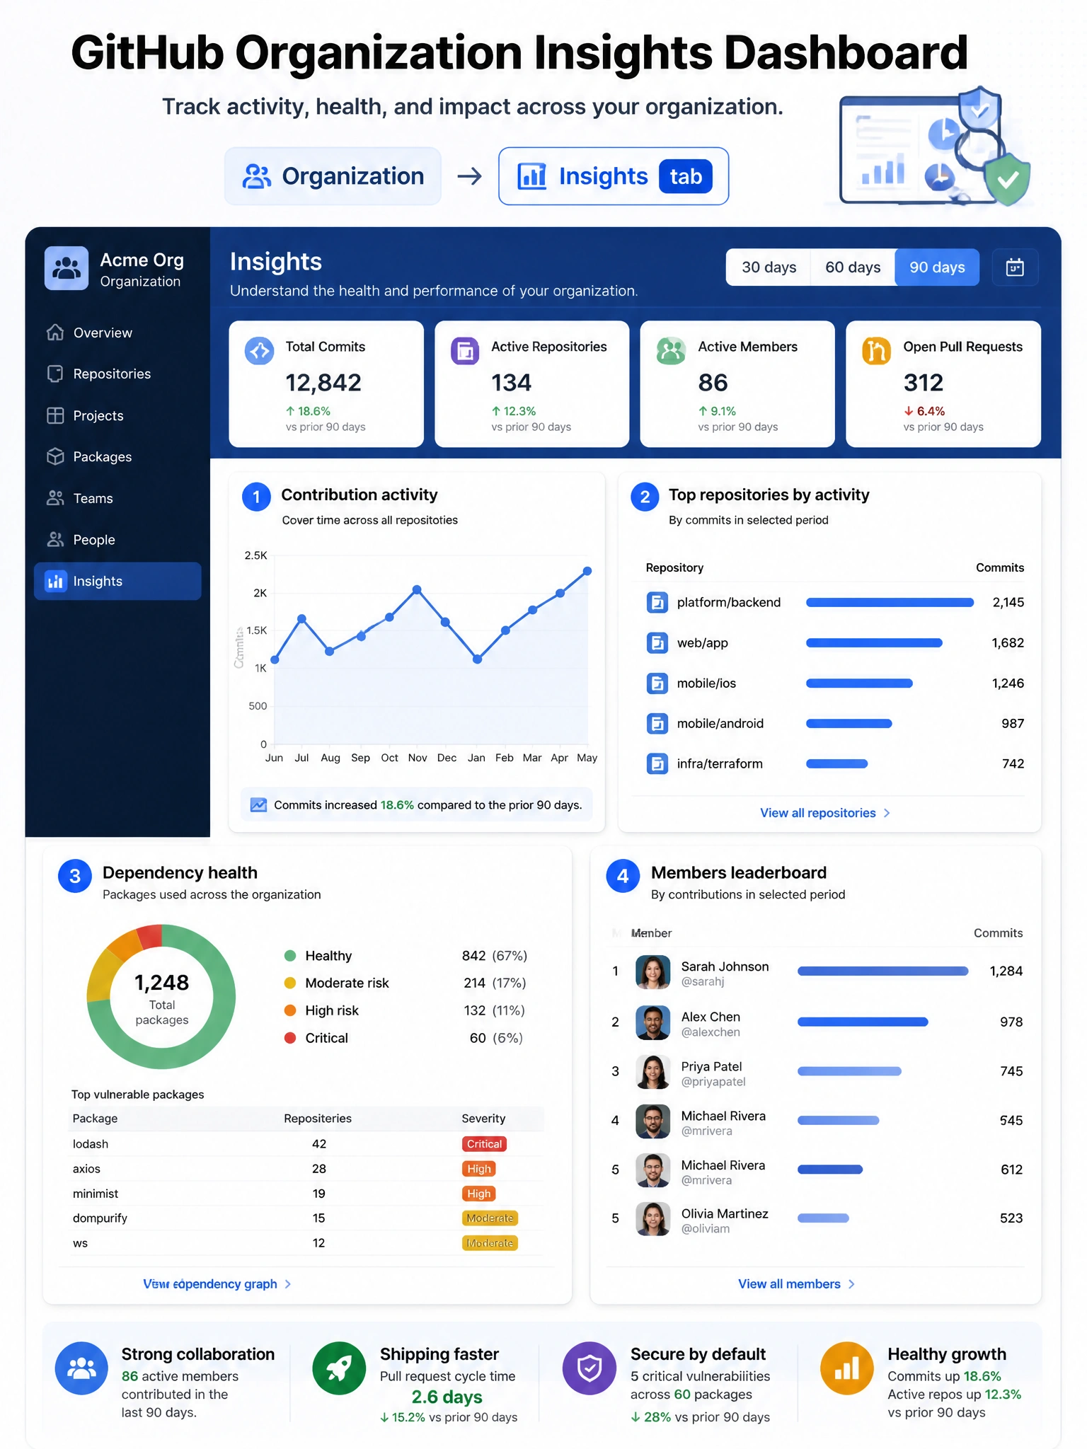Click Sarah Johnson's avatar
The image size is (1087, 1449).
click(652, 972)
